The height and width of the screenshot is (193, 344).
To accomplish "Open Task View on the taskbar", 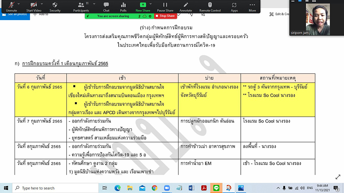I will coord(104,188).
